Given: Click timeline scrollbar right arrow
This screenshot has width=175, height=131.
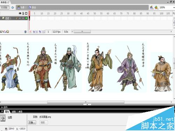Looking at the screenshot, I should click(171, 32).
